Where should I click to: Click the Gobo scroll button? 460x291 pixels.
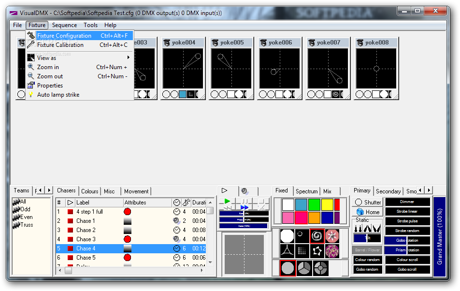coord(407,269)
